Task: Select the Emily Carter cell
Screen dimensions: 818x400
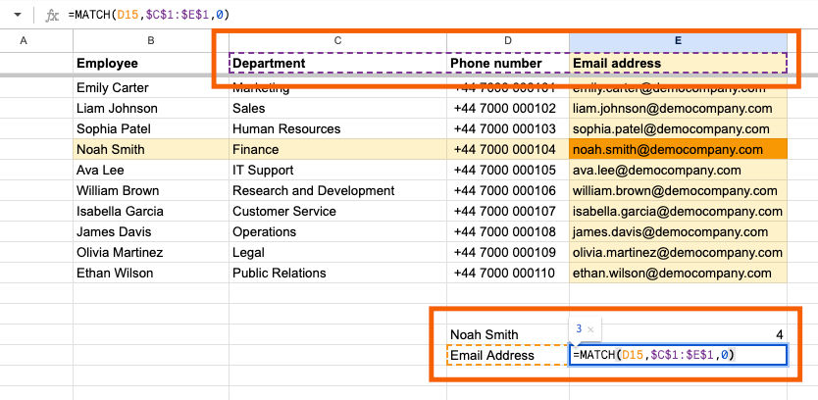Action: [x=151, y=87]
